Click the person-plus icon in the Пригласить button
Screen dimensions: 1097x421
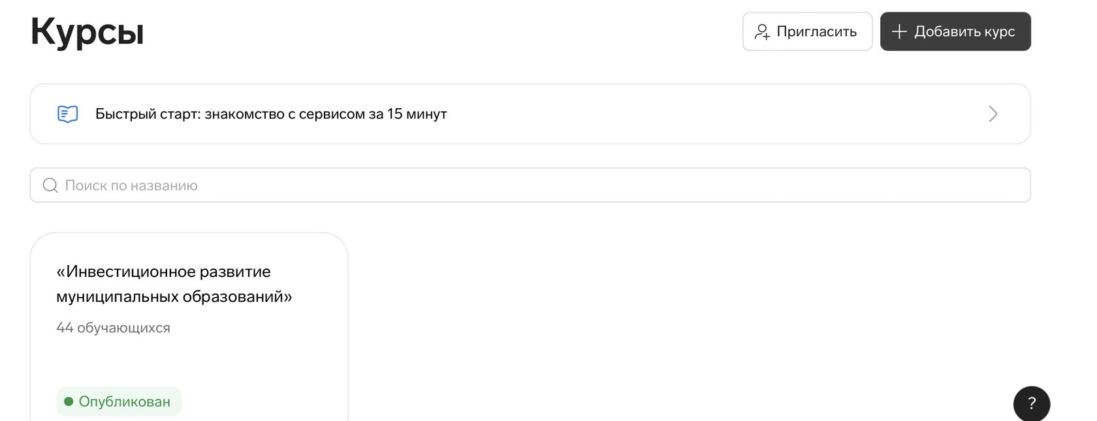[x=762, y=32]
